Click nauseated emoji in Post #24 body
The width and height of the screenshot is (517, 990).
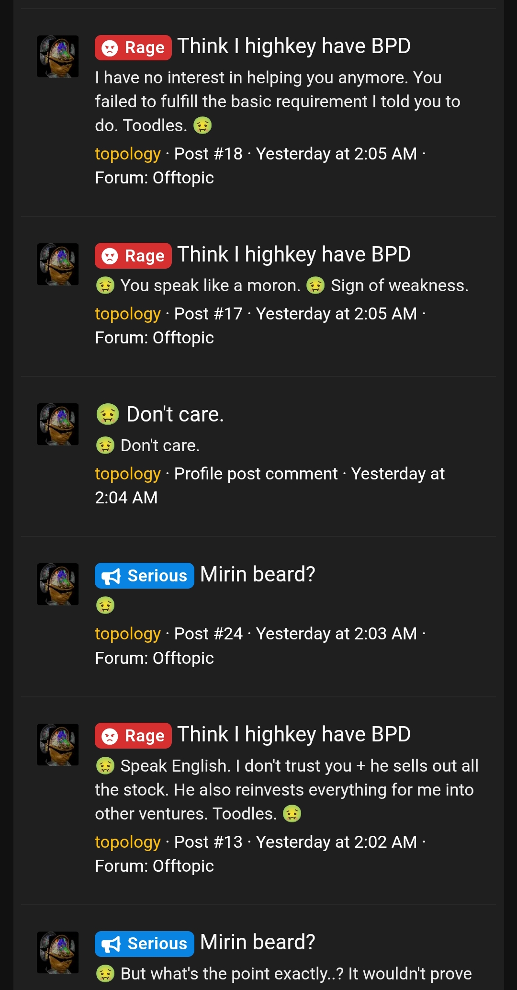tap(105, 605)
